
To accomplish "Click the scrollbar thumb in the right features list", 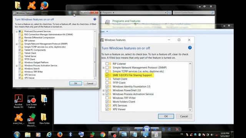I will [190, 99].
